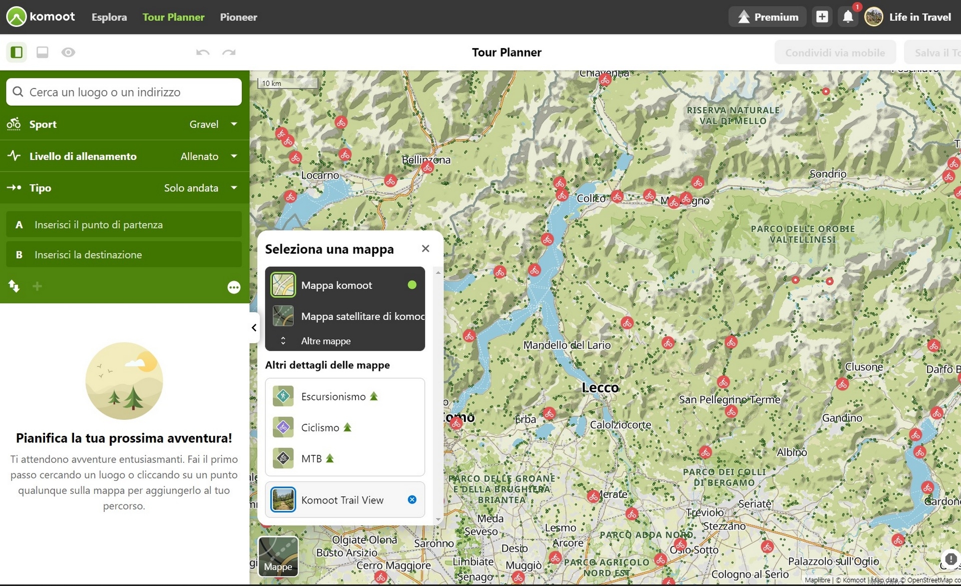Disable Komoot Trail View with blue x

412,499
